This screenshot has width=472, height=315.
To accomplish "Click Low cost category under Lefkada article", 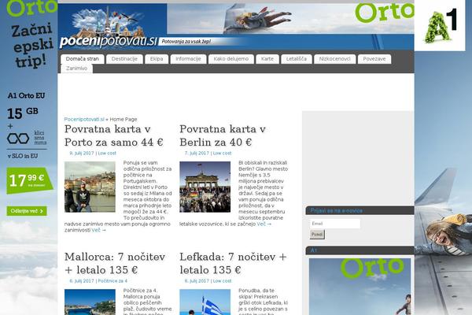I will click(x=222, y=281).
